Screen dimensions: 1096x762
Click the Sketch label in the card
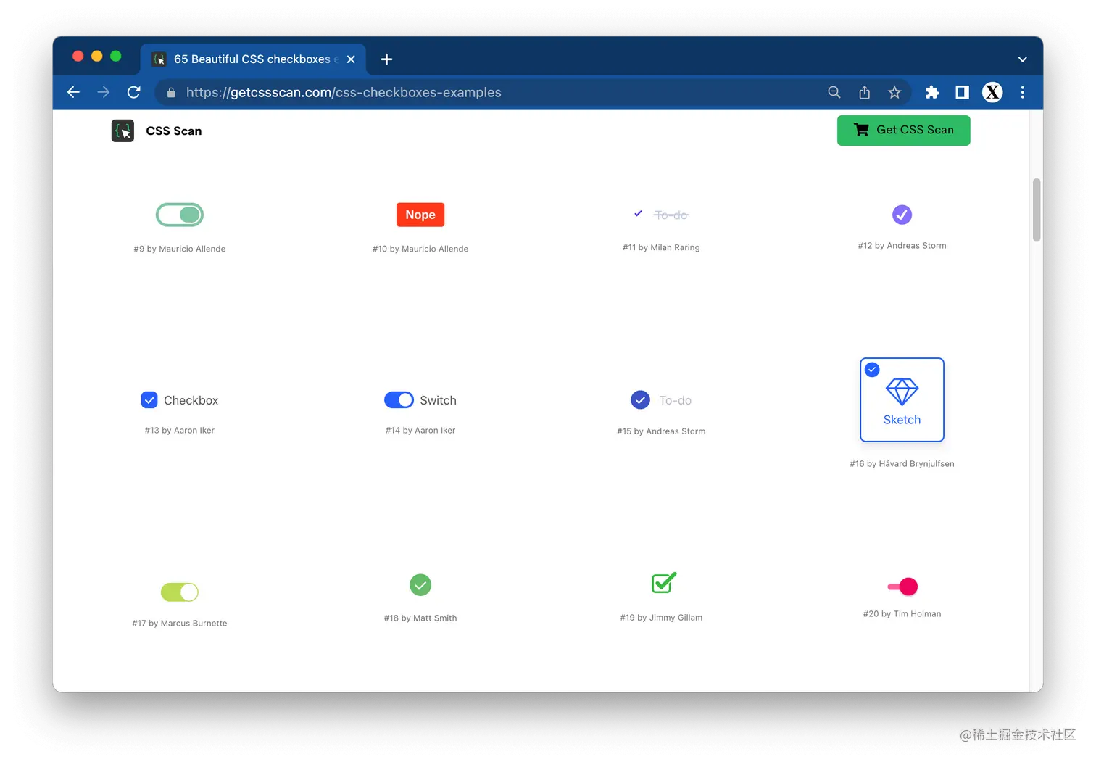(x=902, y=420)
